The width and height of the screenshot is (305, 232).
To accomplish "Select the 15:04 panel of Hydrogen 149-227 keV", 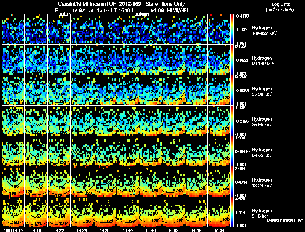I will pos(219,29).
